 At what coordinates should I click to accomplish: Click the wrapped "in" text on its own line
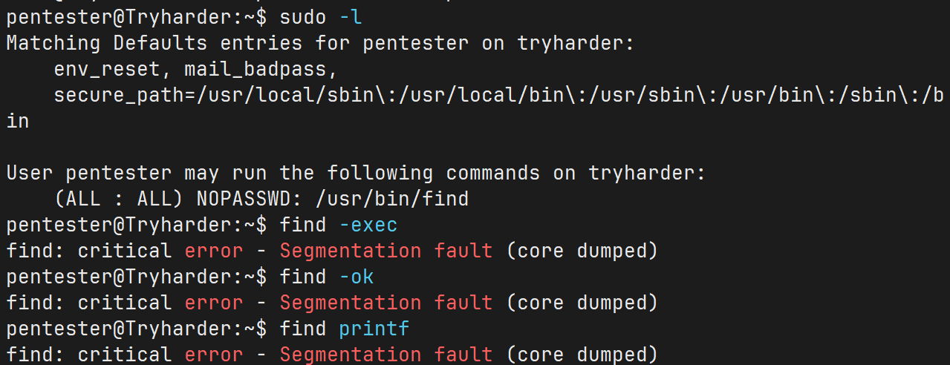pyautogui.click(x=18, y=121)
